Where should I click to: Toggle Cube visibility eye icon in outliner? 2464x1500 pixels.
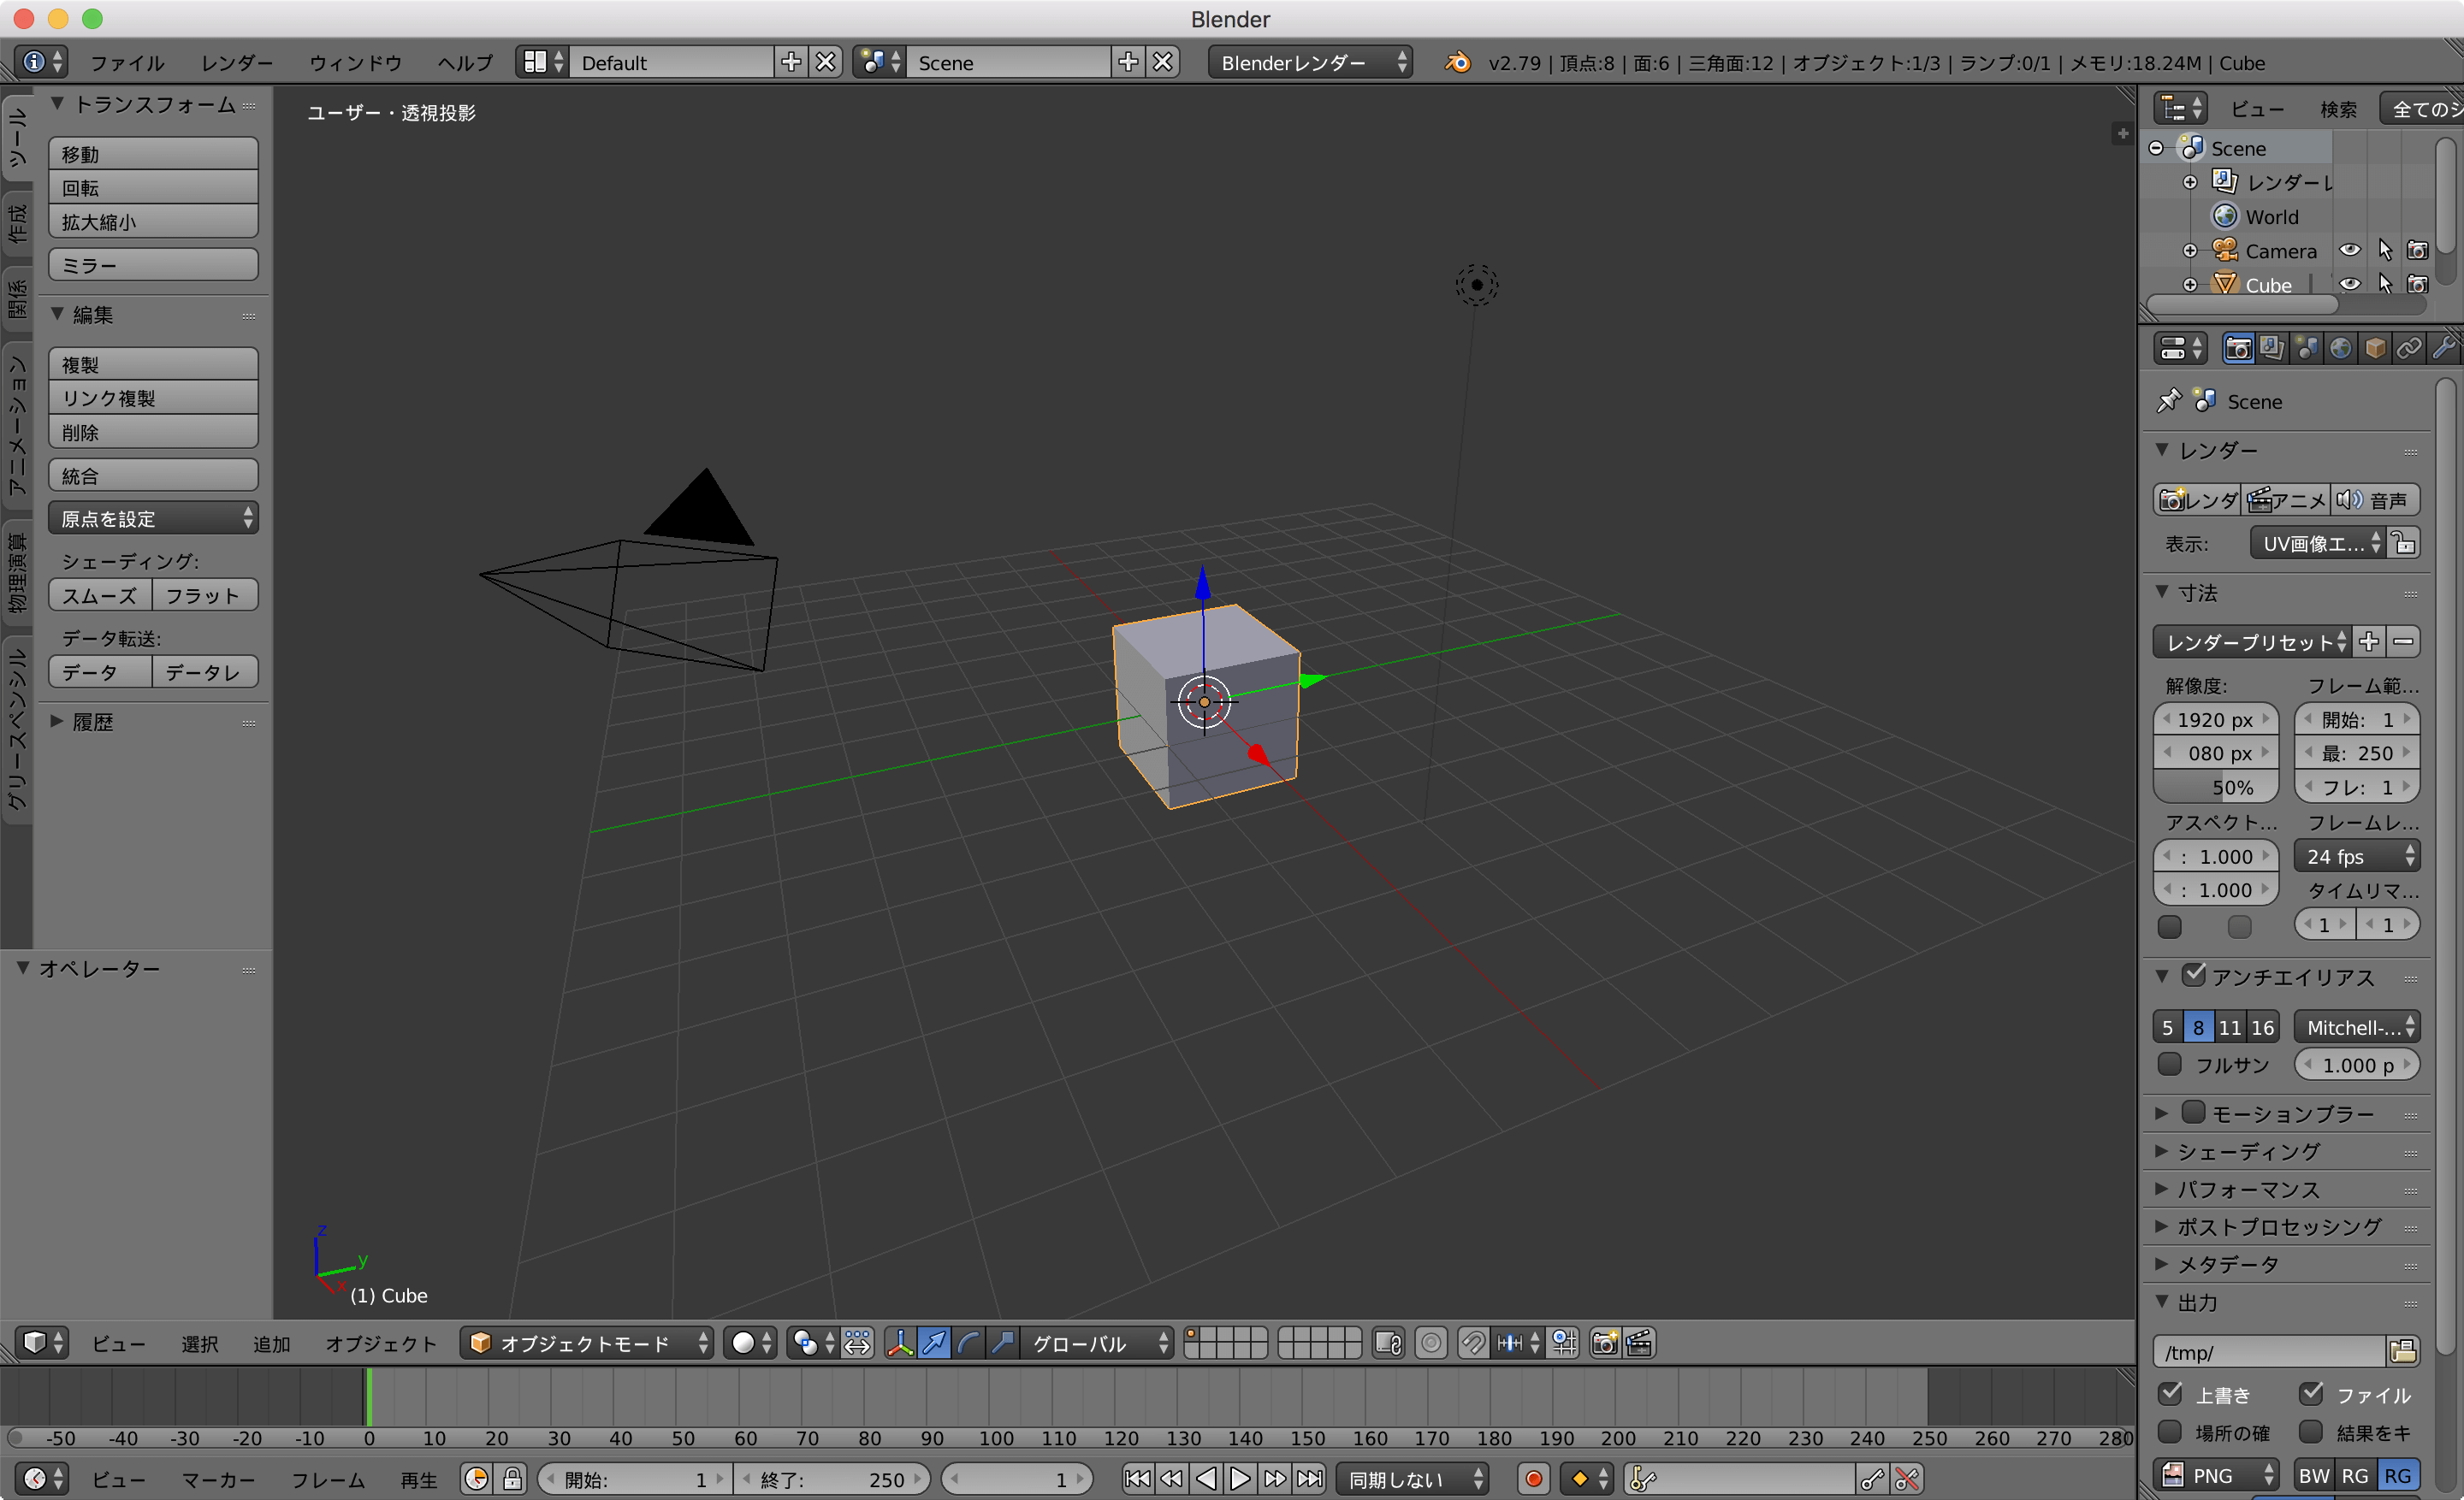(x=2349, y=285)
